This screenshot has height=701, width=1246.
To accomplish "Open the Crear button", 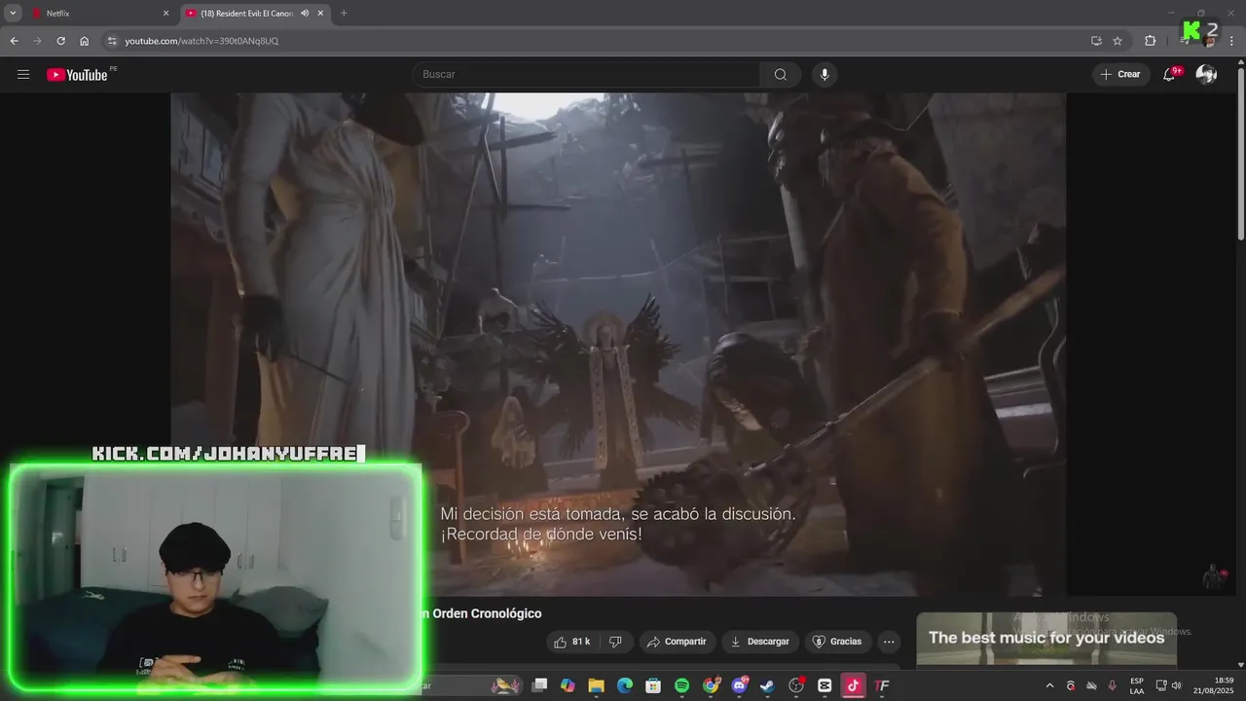I will [1120, 74].
